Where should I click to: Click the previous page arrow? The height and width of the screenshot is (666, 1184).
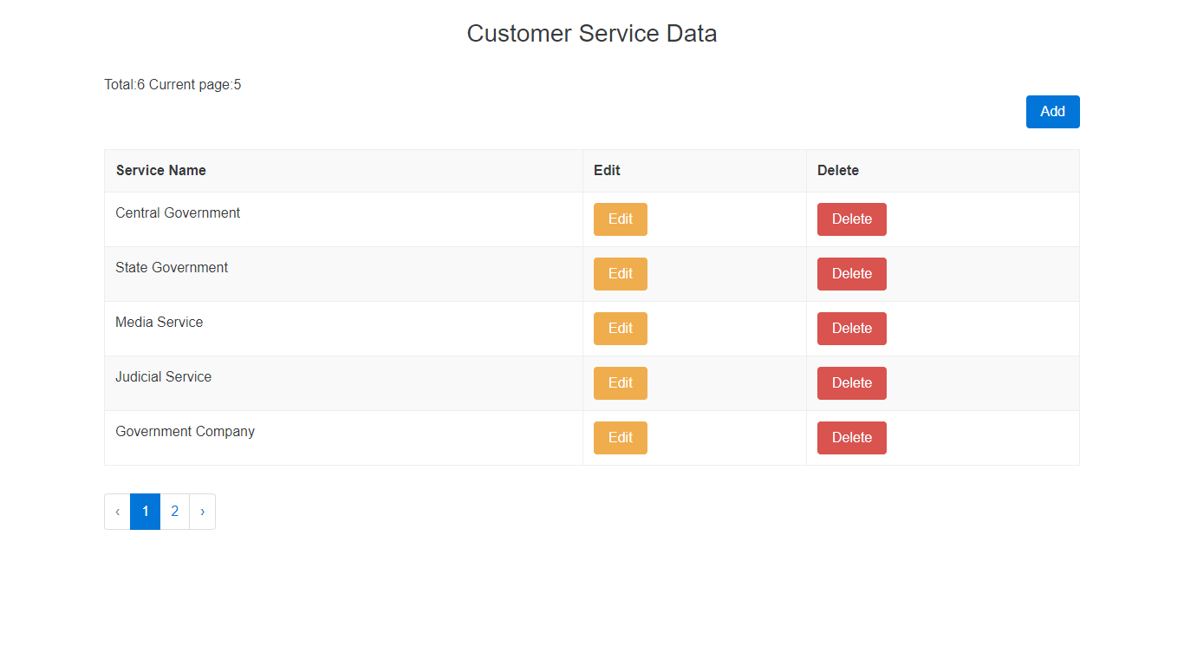coord(117,512)
